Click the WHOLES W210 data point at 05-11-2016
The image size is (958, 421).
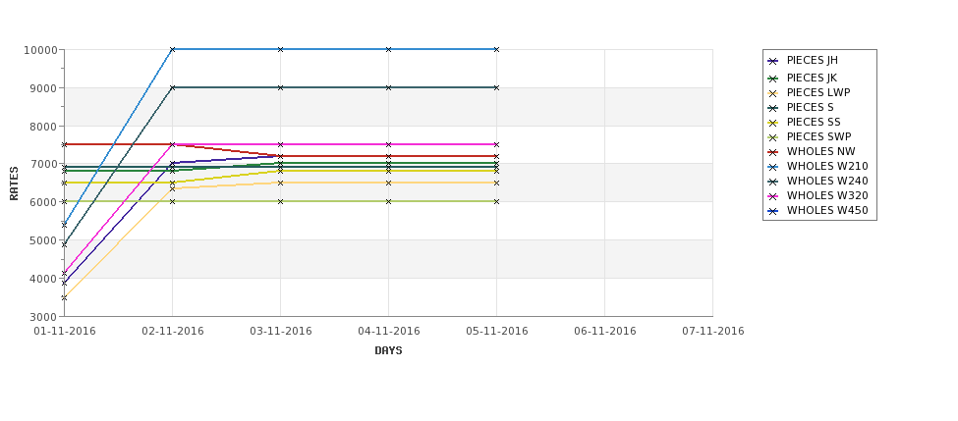[x=497, y=49]
